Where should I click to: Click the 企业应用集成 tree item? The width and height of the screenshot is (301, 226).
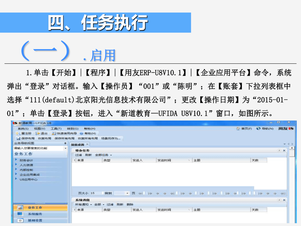pos(29,175)
